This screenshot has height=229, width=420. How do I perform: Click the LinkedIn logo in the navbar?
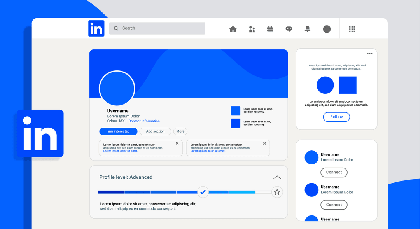(x=96, y=28)
